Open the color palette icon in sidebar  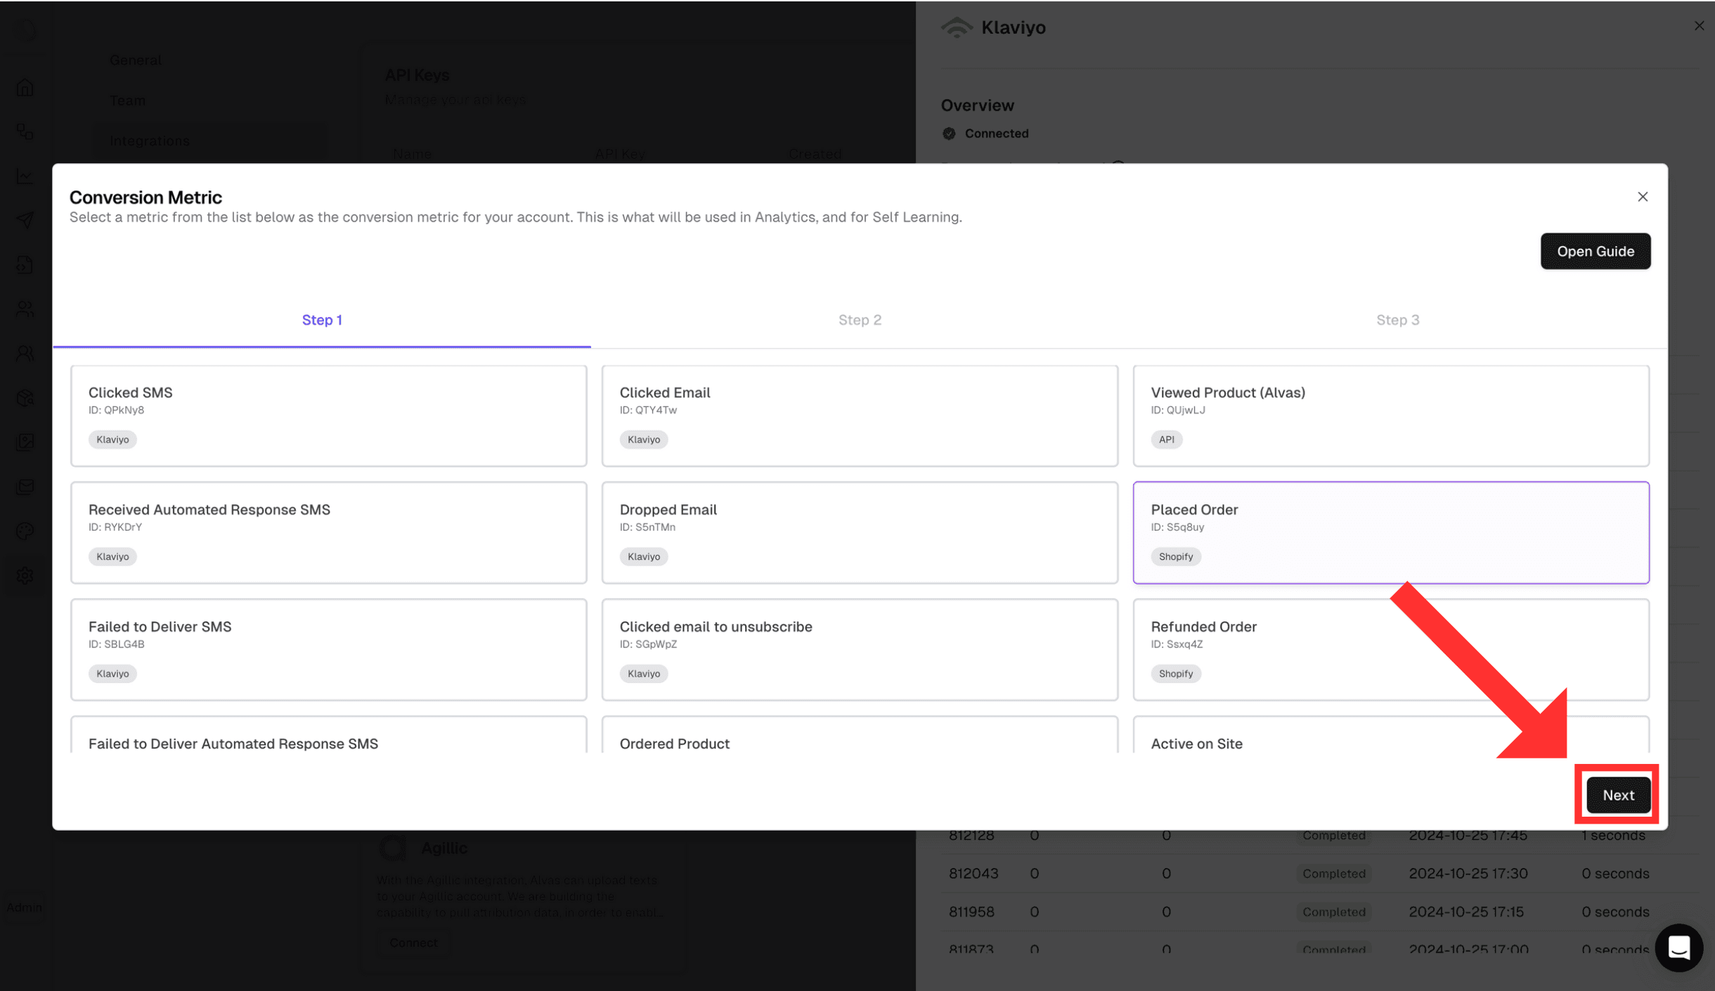pyautogui.click(x=25, y=531)
